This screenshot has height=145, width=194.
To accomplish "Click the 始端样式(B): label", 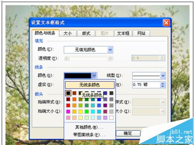I will pyautogui.click(x=50, y=102).
